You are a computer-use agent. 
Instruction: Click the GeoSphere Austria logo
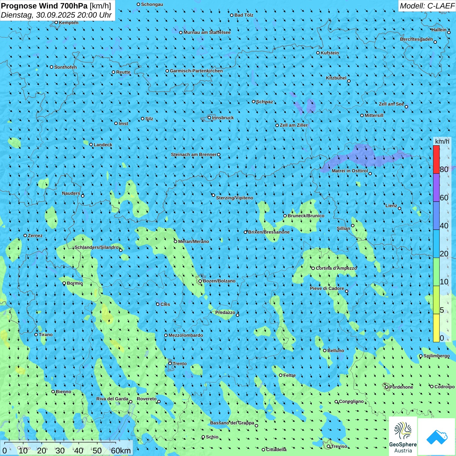403,436
